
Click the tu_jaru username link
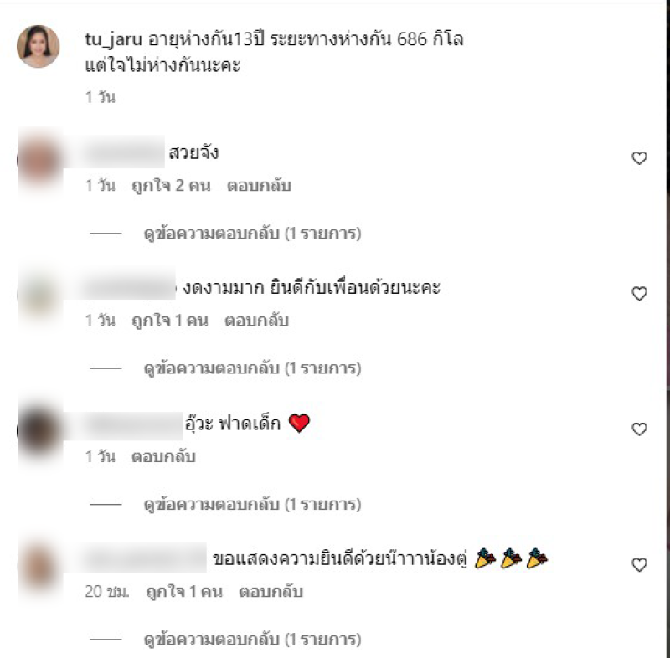(113, 39)
